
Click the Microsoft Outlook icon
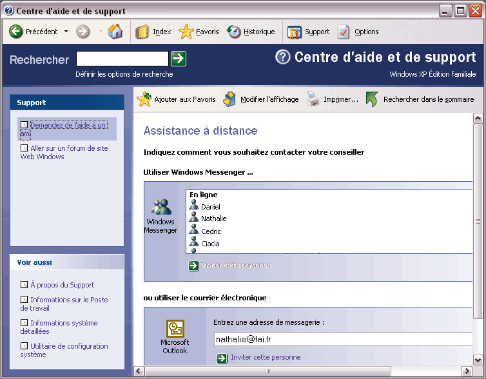[x=175, y=329]
